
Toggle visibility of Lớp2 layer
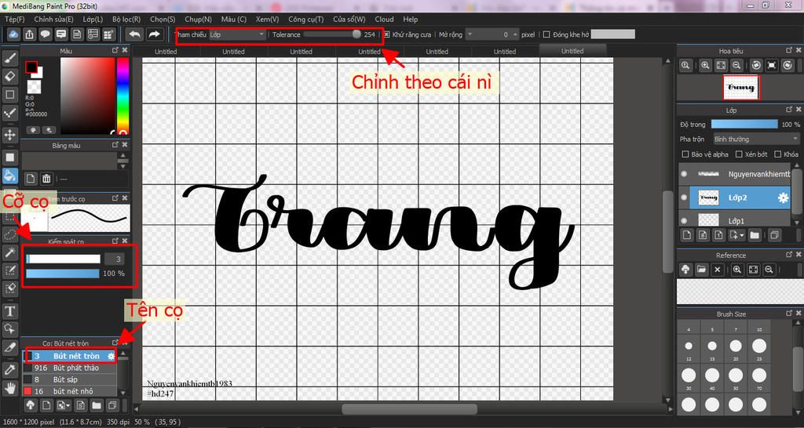[684, 198]
